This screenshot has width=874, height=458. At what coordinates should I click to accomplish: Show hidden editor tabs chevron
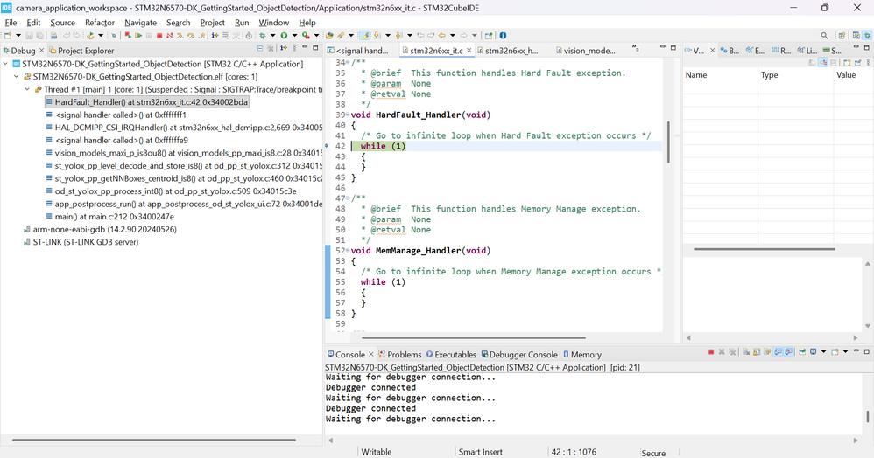pyautogui.click(x=636, y=49)
